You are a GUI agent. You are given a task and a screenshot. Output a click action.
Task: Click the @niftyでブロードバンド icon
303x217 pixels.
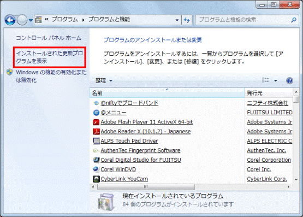pyautogui.click(x=96, y=103)
